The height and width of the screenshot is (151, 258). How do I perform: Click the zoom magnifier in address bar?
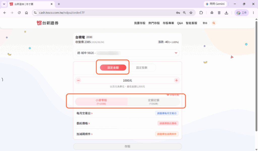point(184,13)
